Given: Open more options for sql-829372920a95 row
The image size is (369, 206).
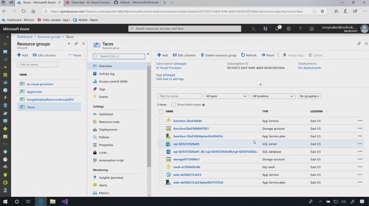Looking at the screenshot, I should pos(360,144).
